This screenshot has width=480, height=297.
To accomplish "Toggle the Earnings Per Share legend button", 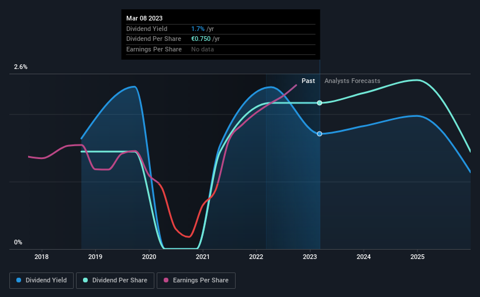I will click(x=196, y=281).
